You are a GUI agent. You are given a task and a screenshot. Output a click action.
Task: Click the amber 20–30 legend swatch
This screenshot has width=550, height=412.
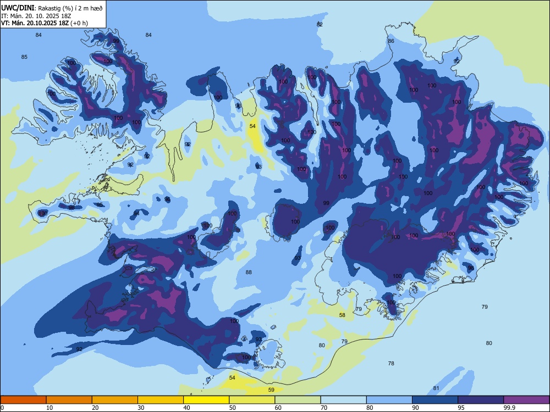tap(115, 400)
